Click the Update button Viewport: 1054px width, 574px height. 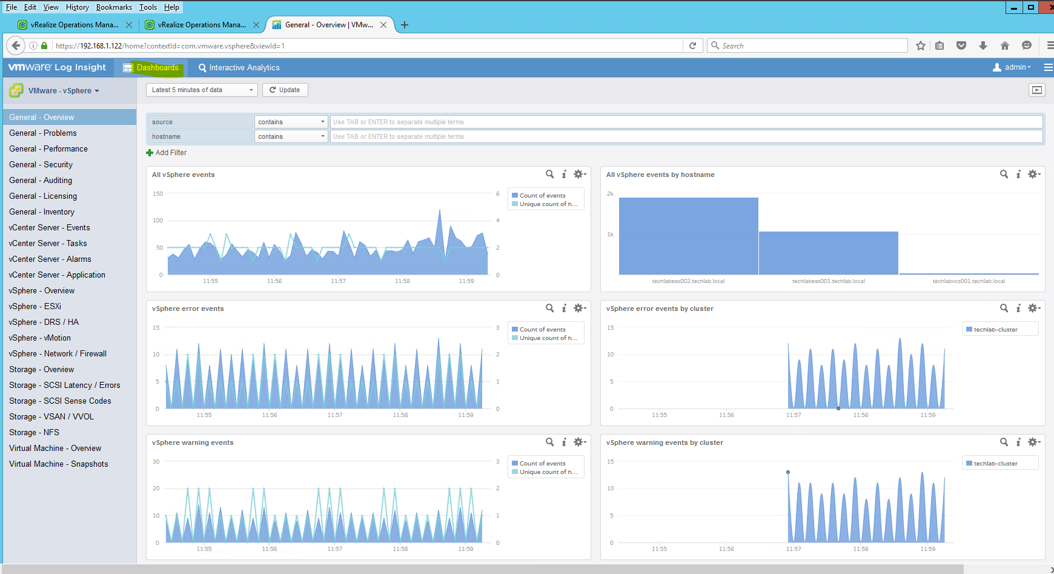click(285, 90)
